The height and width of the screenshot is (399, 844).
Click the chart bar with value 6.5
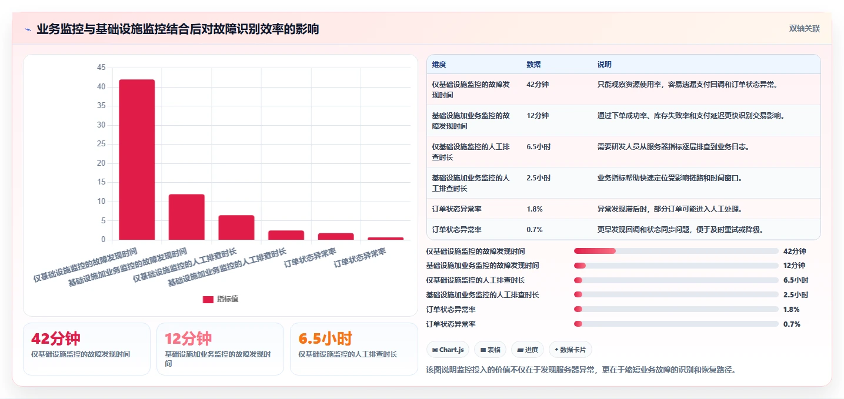pos(236,227)
